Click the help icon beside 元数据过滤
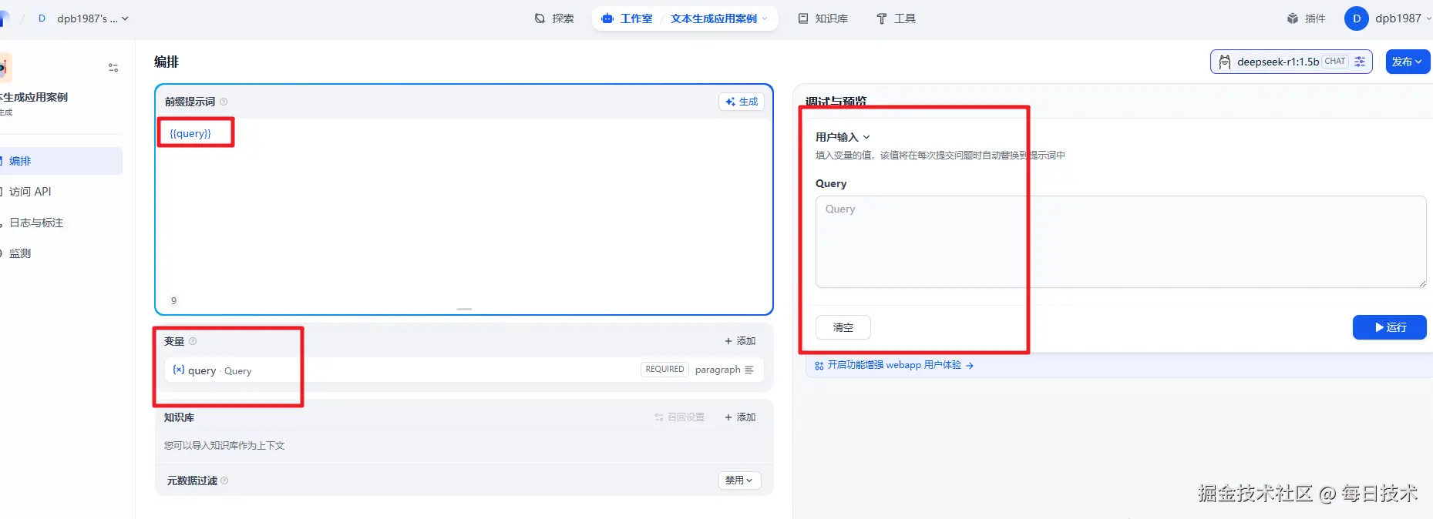 pos(224,480)
